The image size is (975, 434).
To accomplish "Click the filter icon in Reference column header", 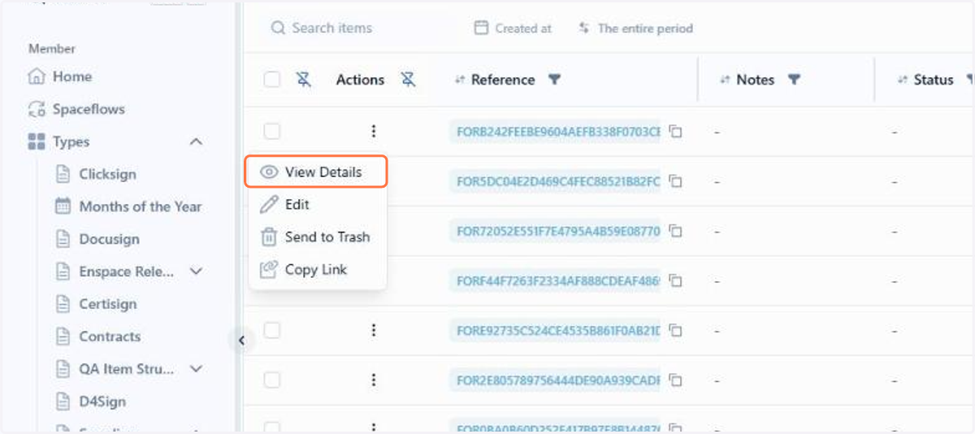I will pyautogui.click(x=554, y=80).
